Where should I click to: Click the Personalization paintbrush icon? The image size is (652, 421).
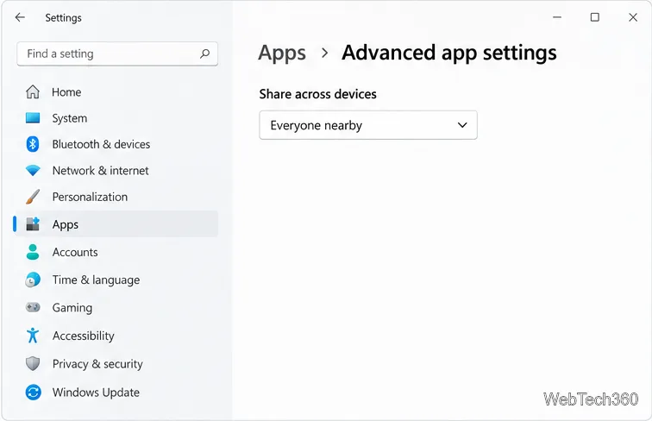(33, 197)
